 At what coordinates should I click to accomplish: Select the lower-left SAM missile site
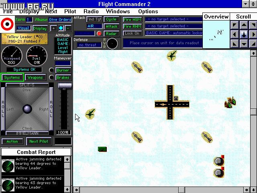tap(137, 137)
